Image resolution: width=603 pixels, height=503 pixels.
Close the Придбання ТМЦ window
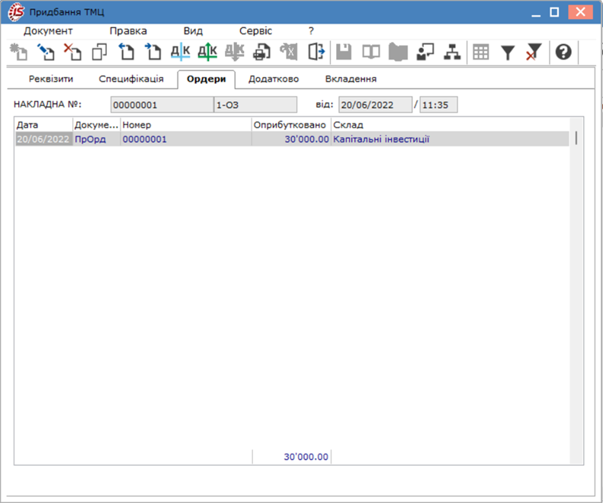[580, 12]
